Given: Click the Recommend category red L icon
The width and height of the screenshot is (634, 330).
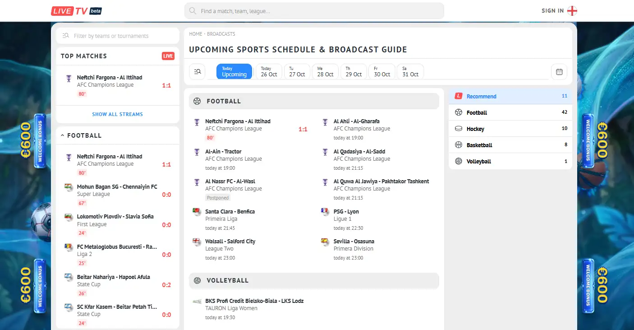Looking at the screenshot, I should point(459,96).
